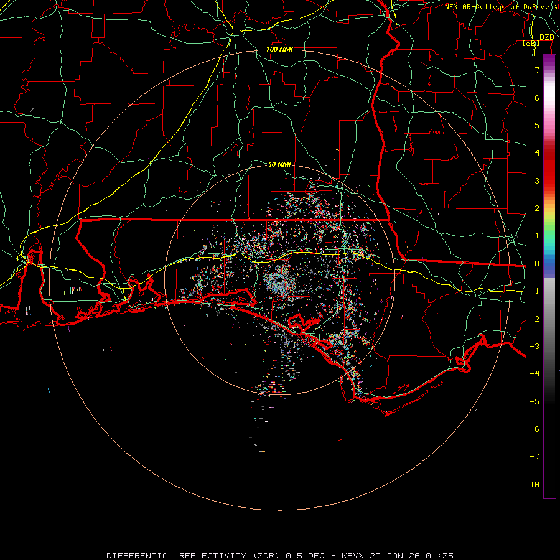Screen dimensions: 560x560
Task: Click the [dB] units label
Action: [x=531, y=44]
